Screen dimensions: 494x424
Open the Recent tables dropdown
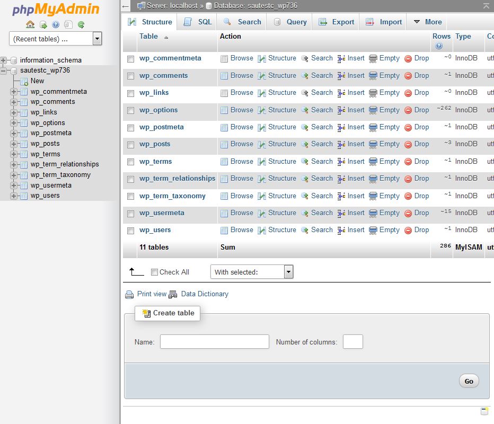[x=56, y=39]
